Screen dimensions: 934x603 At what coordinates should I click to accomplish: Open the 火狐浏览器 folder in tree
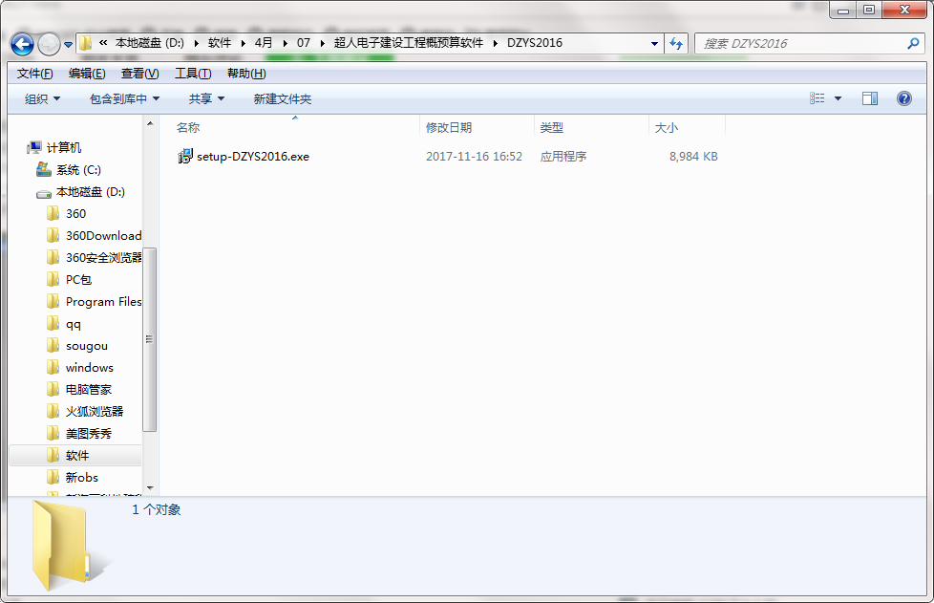(x=95, y=412)
